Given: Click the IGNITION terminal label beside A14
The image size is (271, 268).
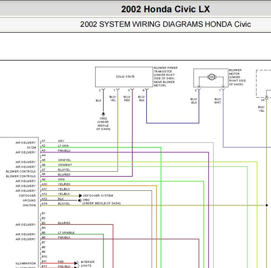Looking at the screenshot, I should click(x=29, y=205).
